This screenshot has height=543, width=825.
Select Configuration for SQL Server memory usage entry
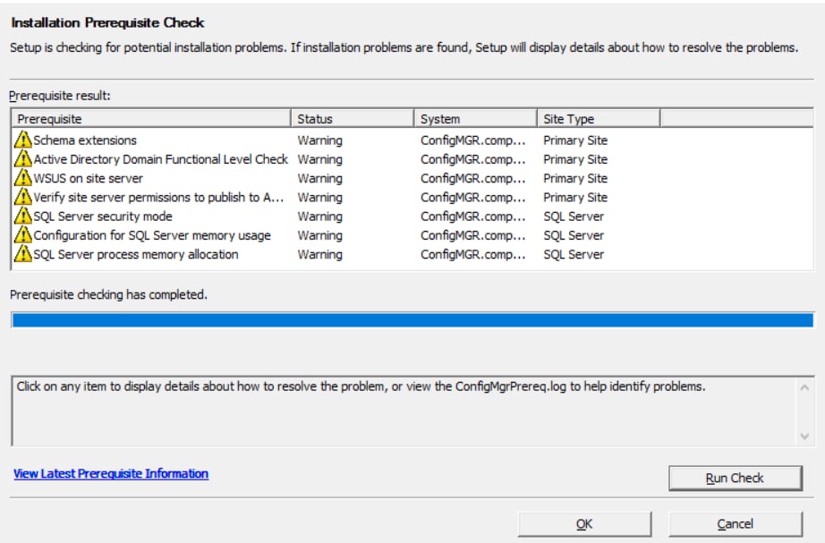point(152,235)
